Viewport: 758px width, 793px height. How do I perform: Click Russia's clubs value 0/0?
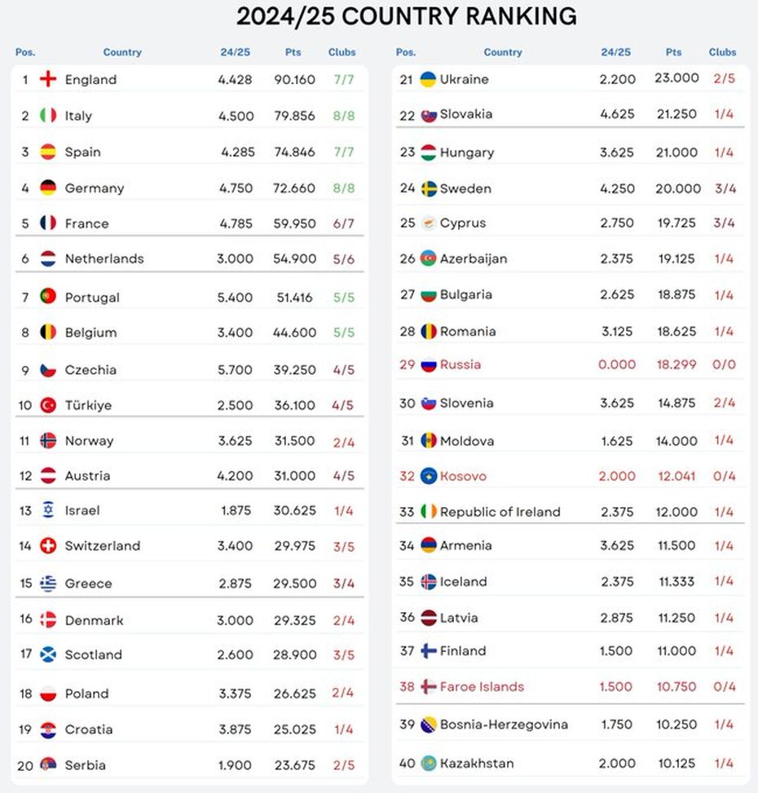pos(724,364)
